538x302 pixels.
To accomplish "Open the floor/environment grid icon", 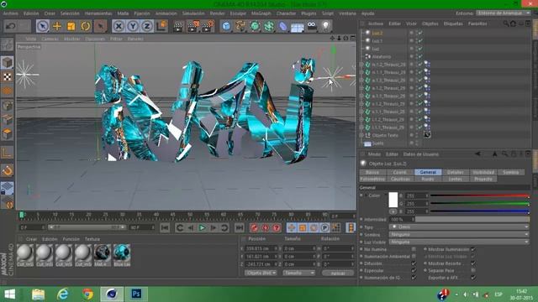I will [x=298, y=27].
